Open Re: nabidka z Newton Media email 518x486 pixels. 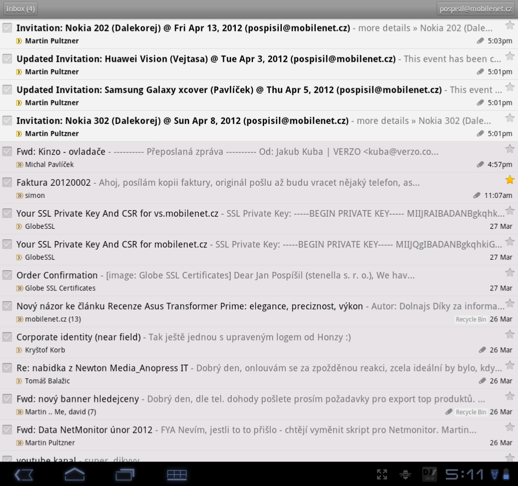coord(102,368)
